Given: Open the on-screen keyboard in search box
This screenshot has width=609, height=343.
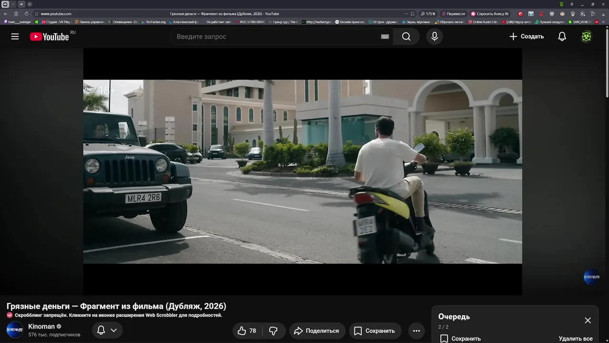Looking at the screenshot, I should point(385,37).
